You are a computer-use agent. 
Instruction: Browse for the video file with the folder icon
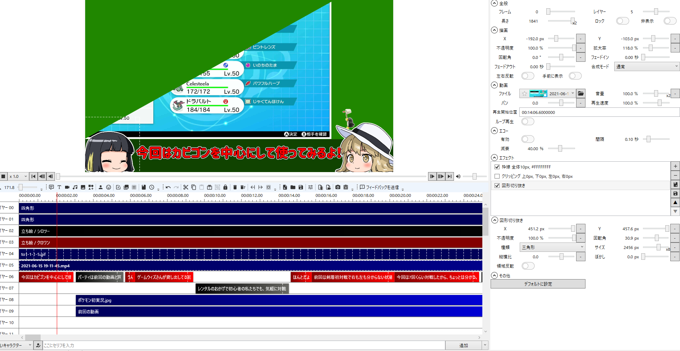tap(581, 93)
